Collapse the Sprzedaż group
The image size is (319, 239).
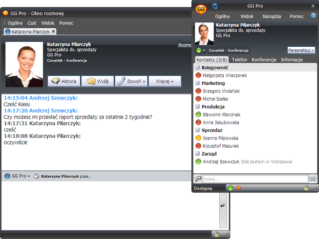click(x=197, y=130)
